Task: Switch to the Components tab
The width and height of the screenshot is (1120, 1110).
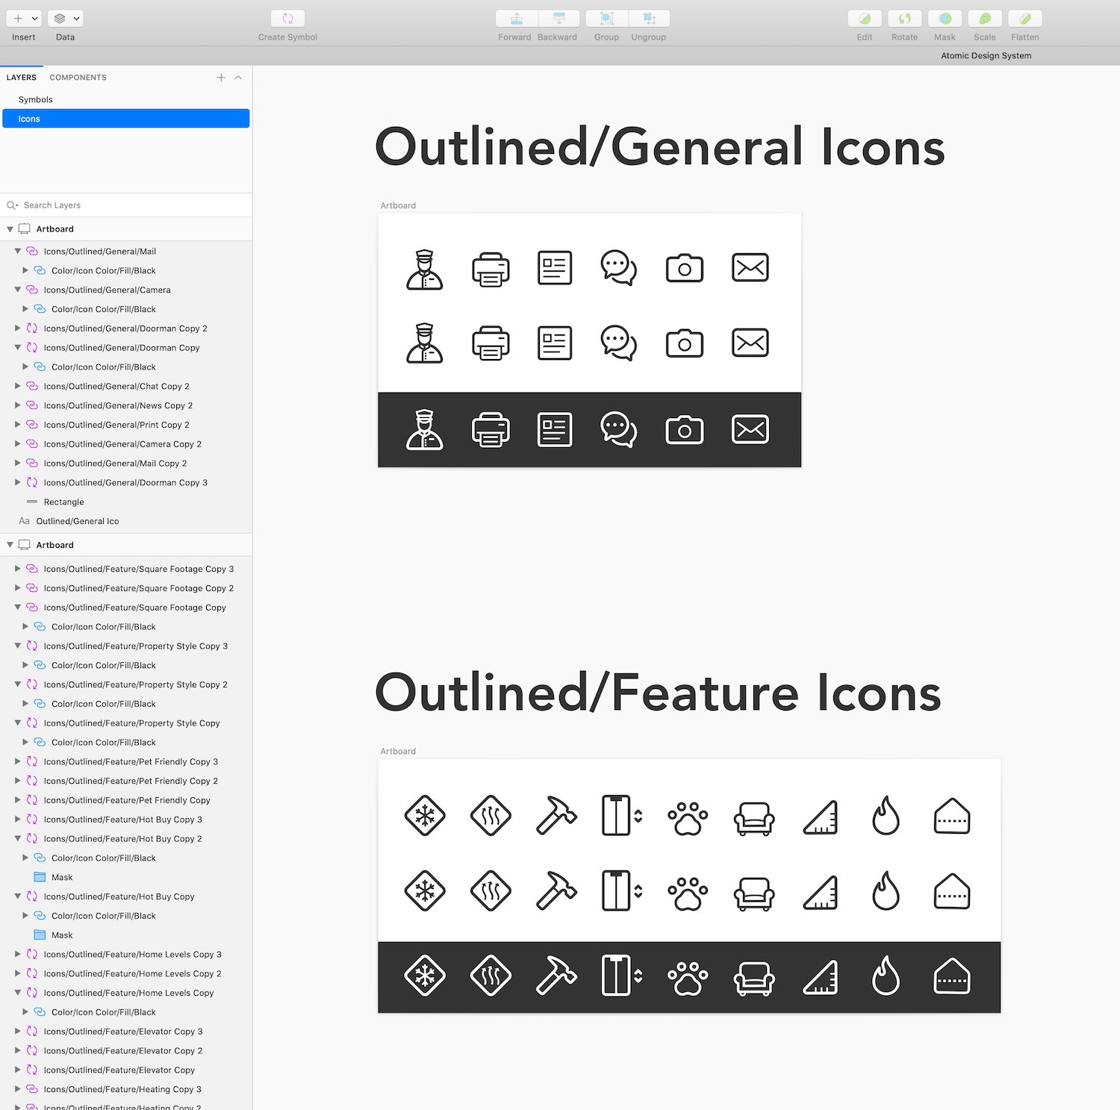Action: (78, 78)
